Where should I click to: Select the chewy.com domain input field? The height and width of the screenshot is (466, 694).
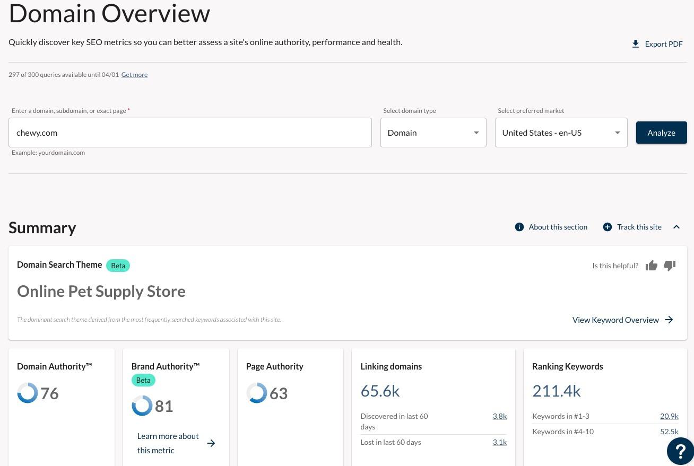(x=190, y=133)
